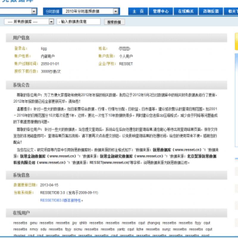Open the RESSETDB3.0版本新特性 link
The image size is (238, 238).
pyautogui.click(x=61, y=201)
